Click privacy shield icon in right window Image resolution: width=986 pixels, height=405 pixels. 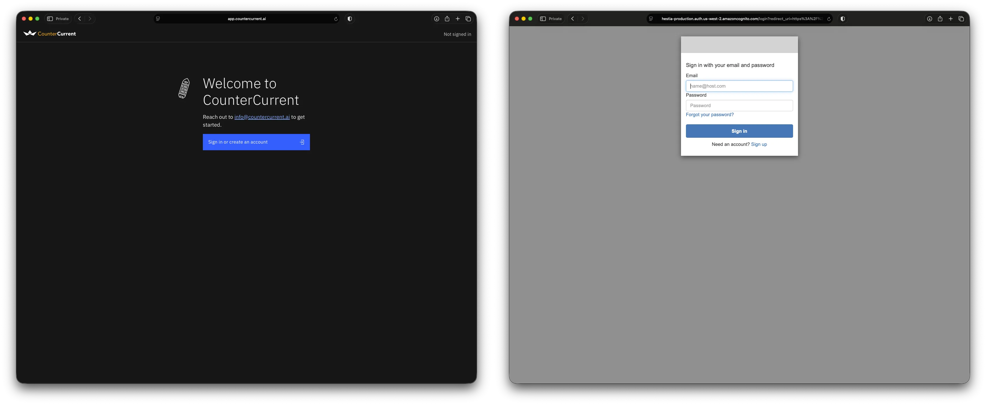click(x=843, y=19)
